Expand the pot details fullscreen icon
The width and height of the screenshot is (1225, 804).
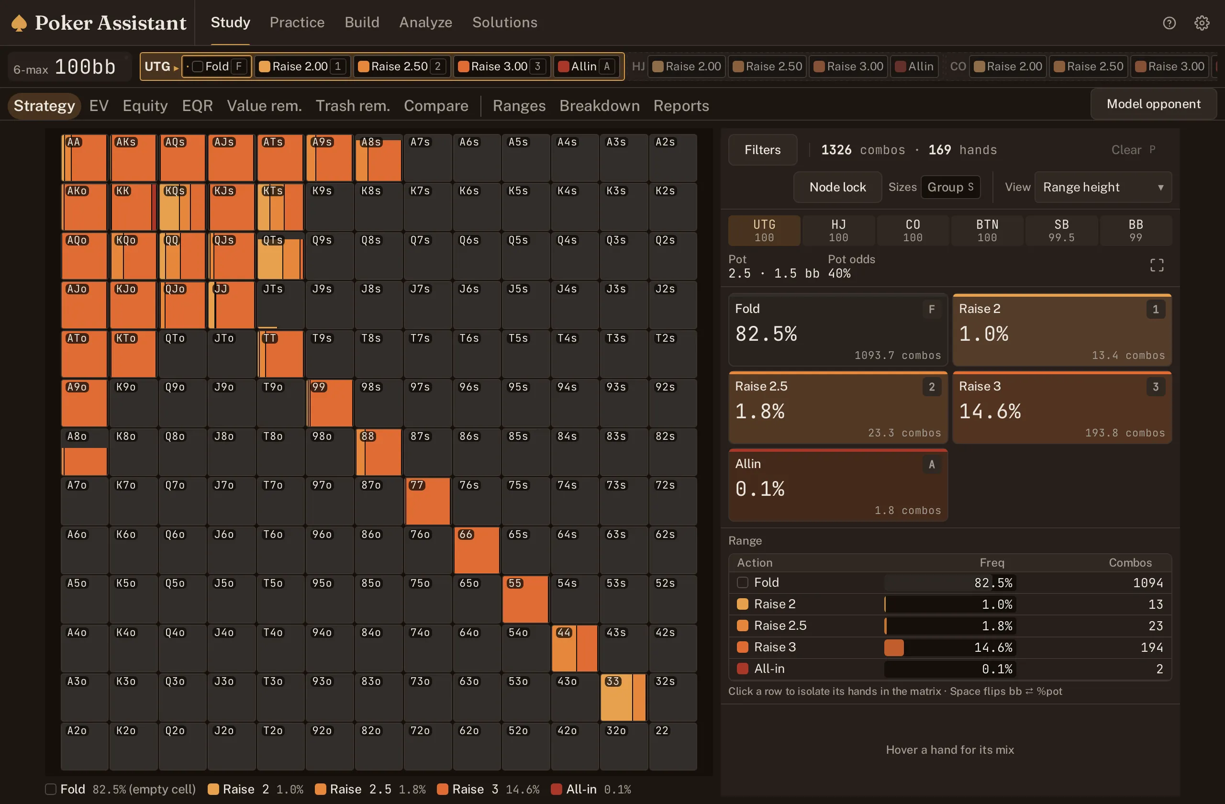(x=1157, y=265)
